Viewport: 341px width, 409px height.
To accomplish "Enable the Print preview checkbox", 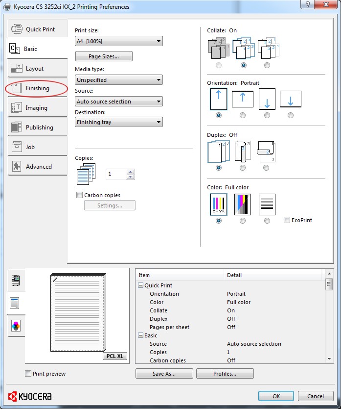I will (28, 374).
